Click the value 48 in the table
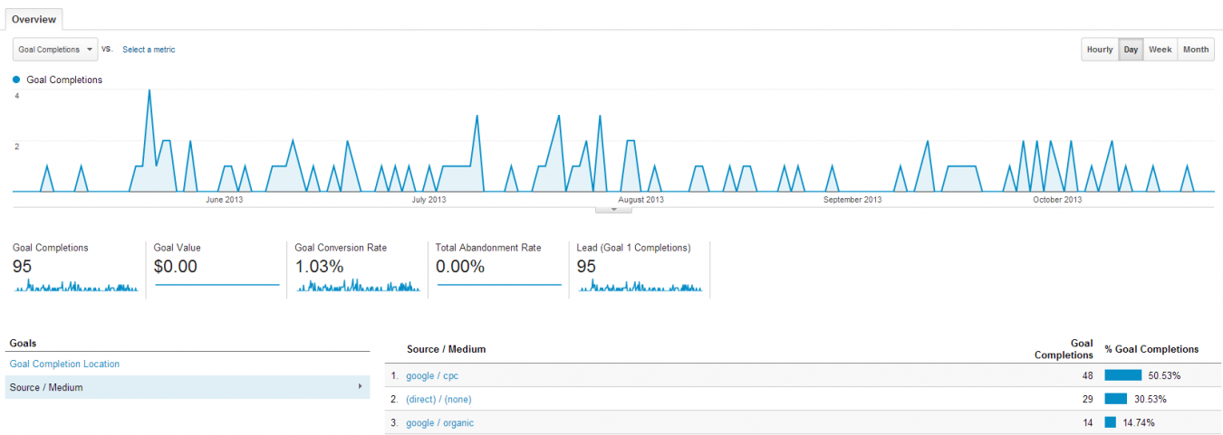The image size is (1223, 435). click(1087, 375)
